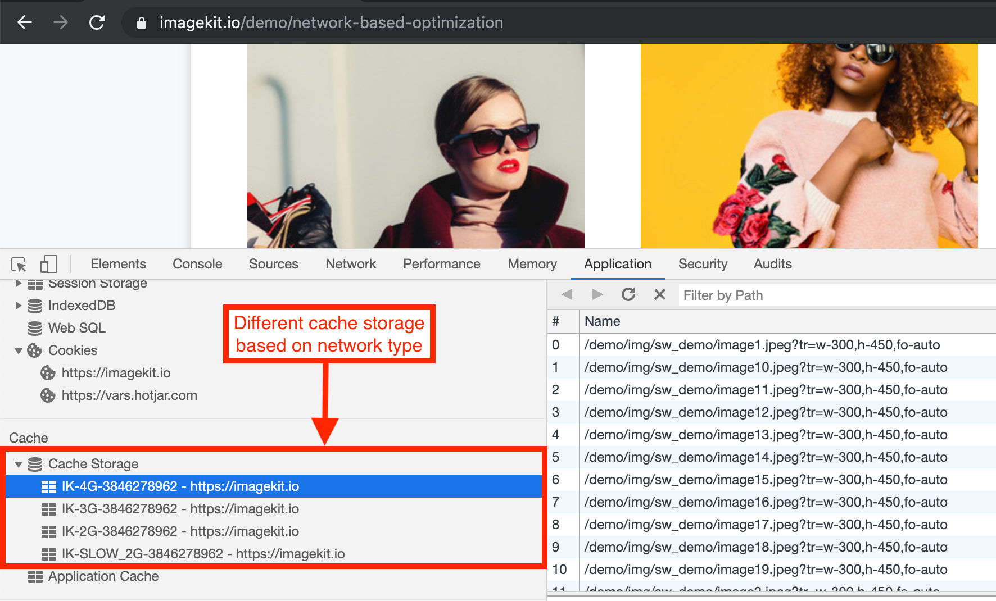Switch to the Audits tab

click(773, 264)
